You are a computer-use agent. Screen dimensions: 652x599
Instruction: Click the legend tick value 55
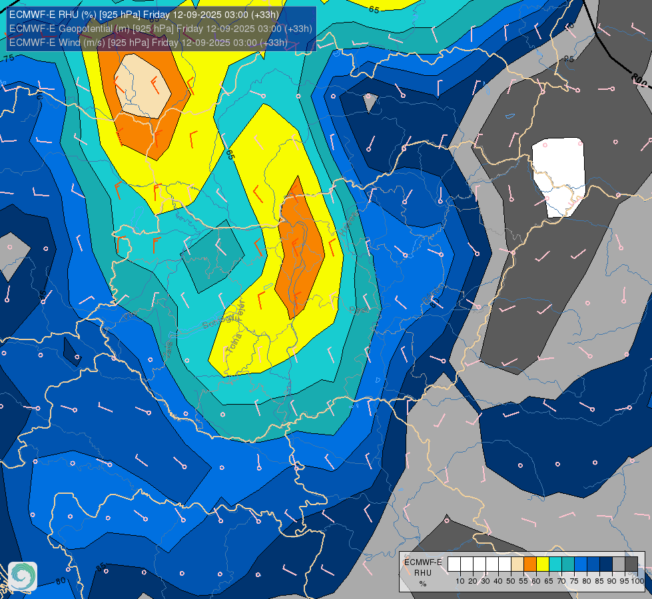[523, 581]
